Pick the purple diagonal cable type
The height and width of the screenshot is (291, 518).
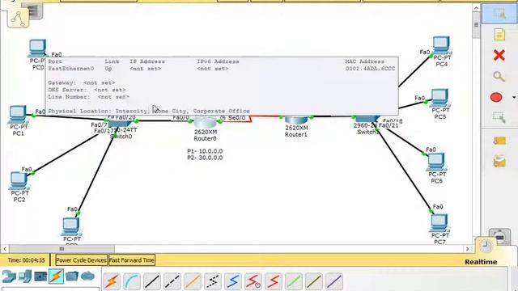tap(334, 281)
